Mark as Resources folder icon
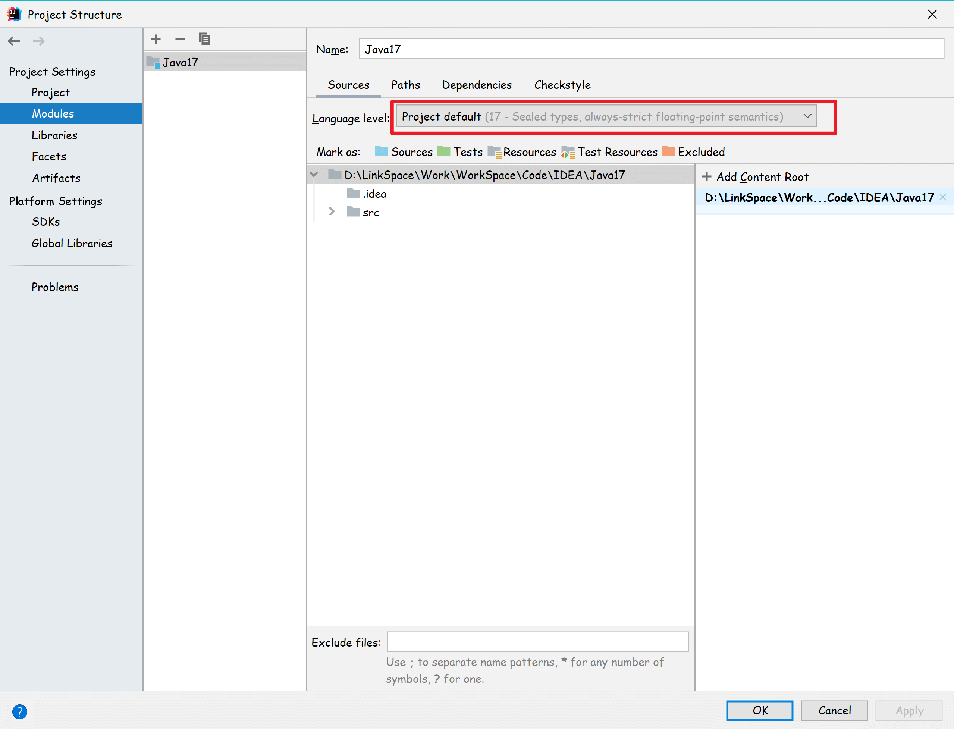954x729 pixels. point(495,152)
